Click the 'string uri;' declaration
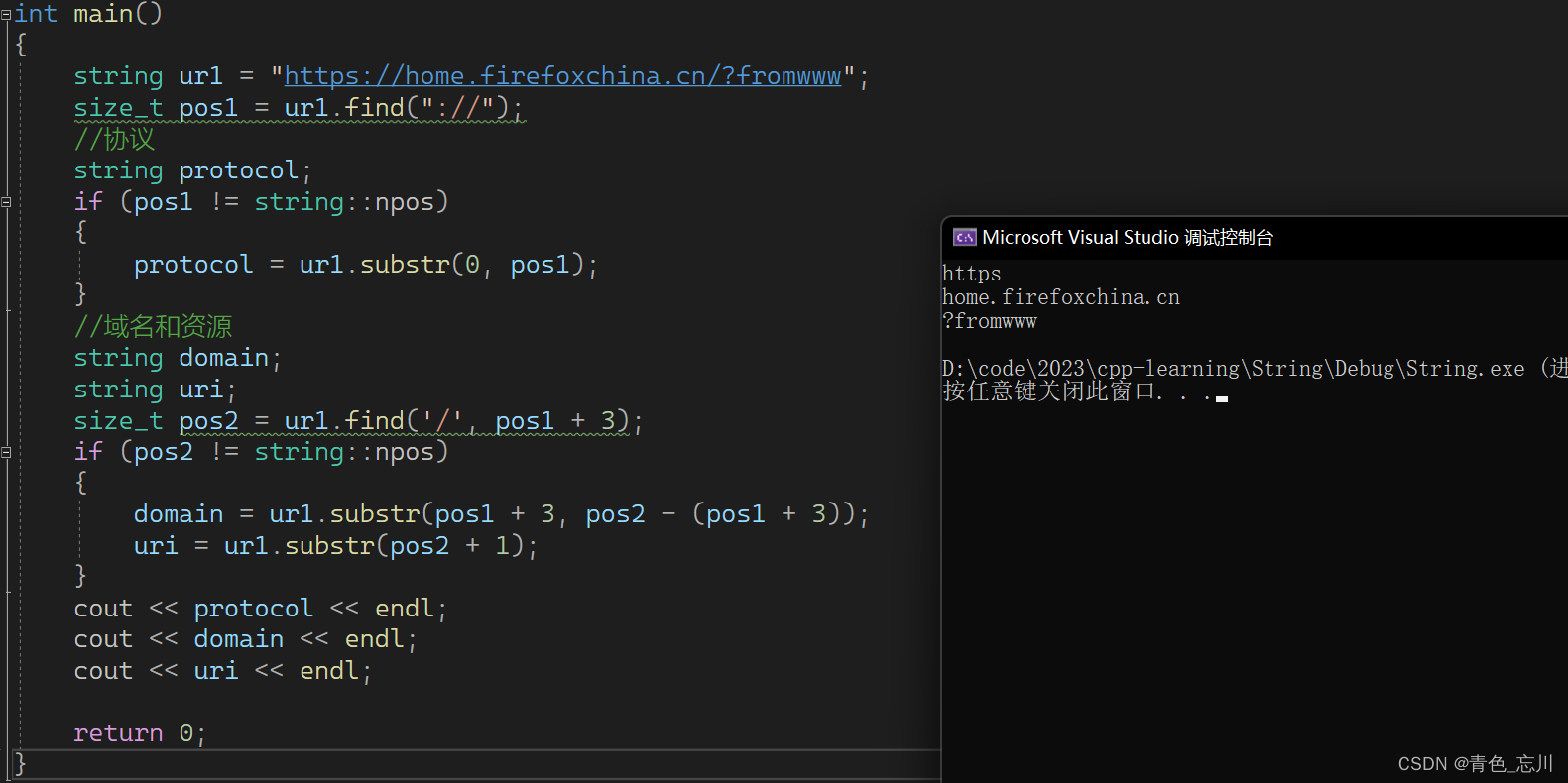The image size is (1568, 783). pos(156,390)
